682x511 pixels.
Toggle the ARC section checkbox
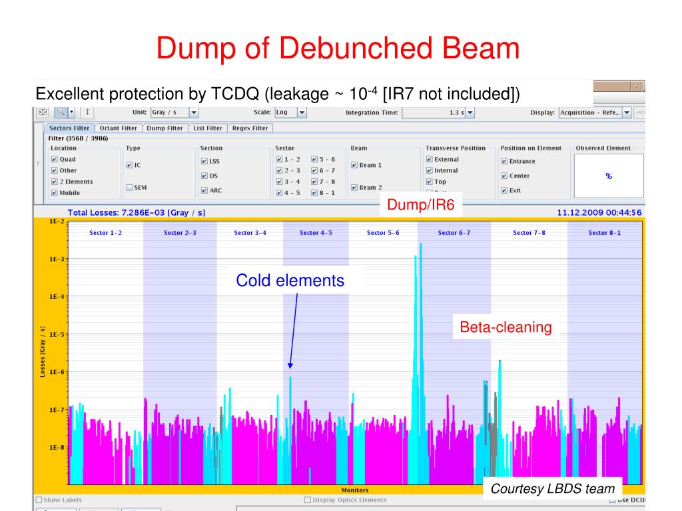(204, 190)
